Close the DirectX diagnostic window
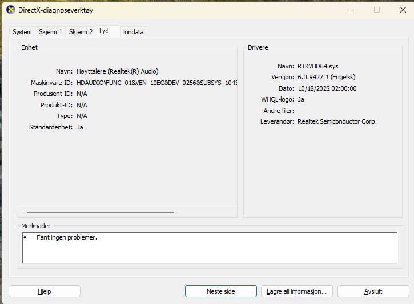This screenshot has height=304, width=414. pyautogui.click(x=403, y=10)
